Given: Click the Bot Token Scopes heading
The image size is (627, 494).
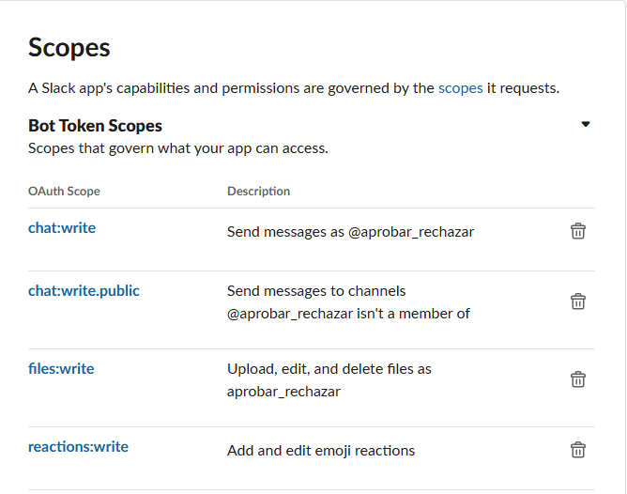Looking at the screenshot, I should [x=95, y=126].
